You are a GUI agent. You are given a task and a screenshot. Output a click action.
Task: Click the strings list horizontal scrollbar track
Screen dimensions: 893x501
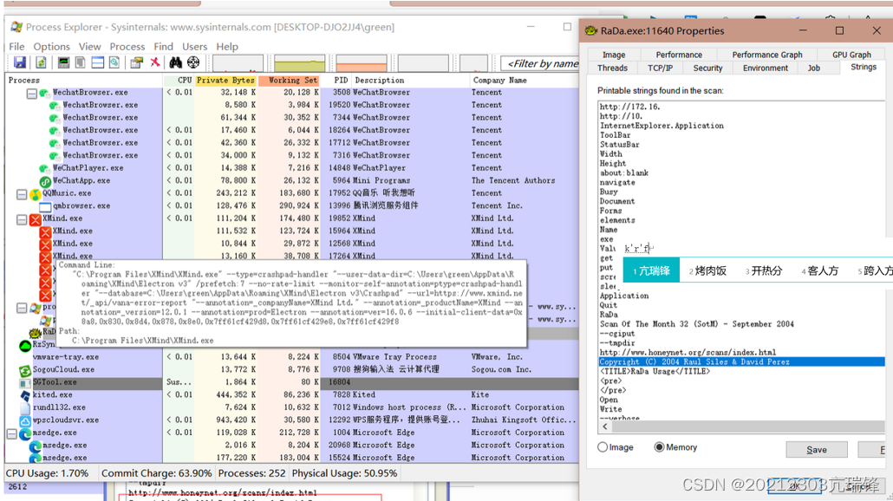pos(747,426)
